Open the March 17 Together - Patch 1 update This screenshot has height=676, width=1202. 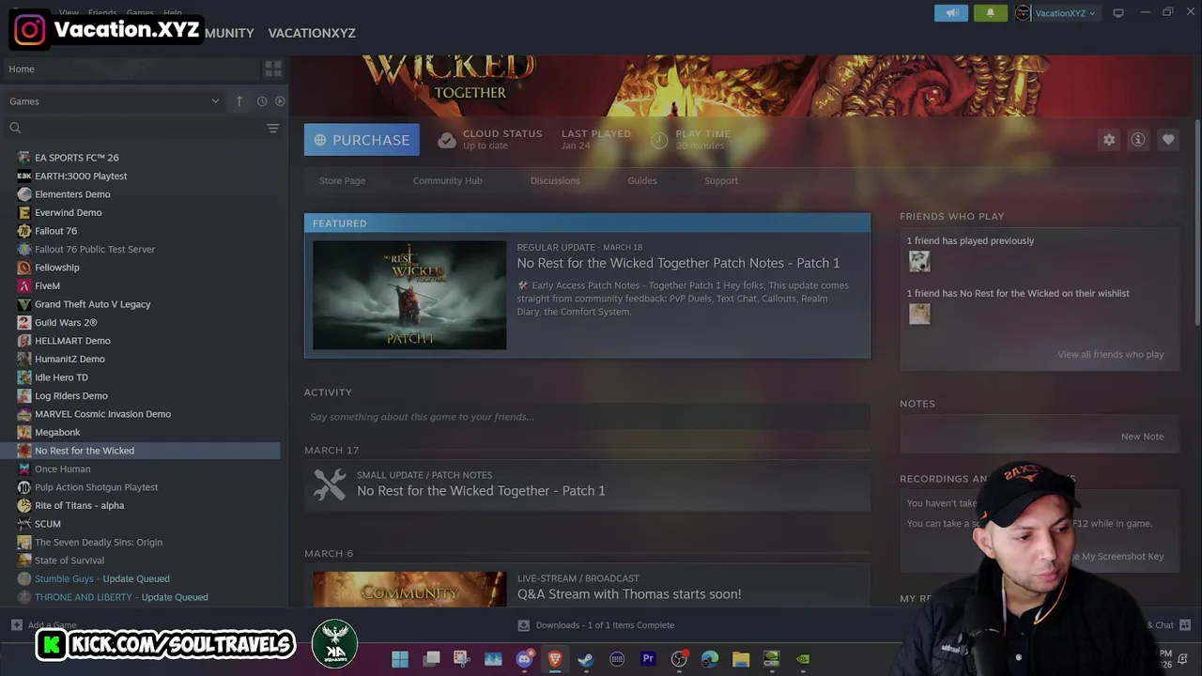click(x=481, y=491)
